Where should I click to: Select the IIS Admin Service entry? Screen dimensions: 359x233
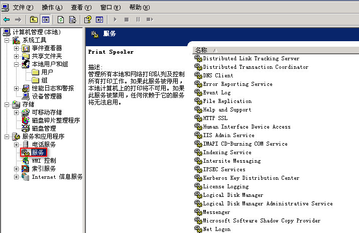[228, 135]
